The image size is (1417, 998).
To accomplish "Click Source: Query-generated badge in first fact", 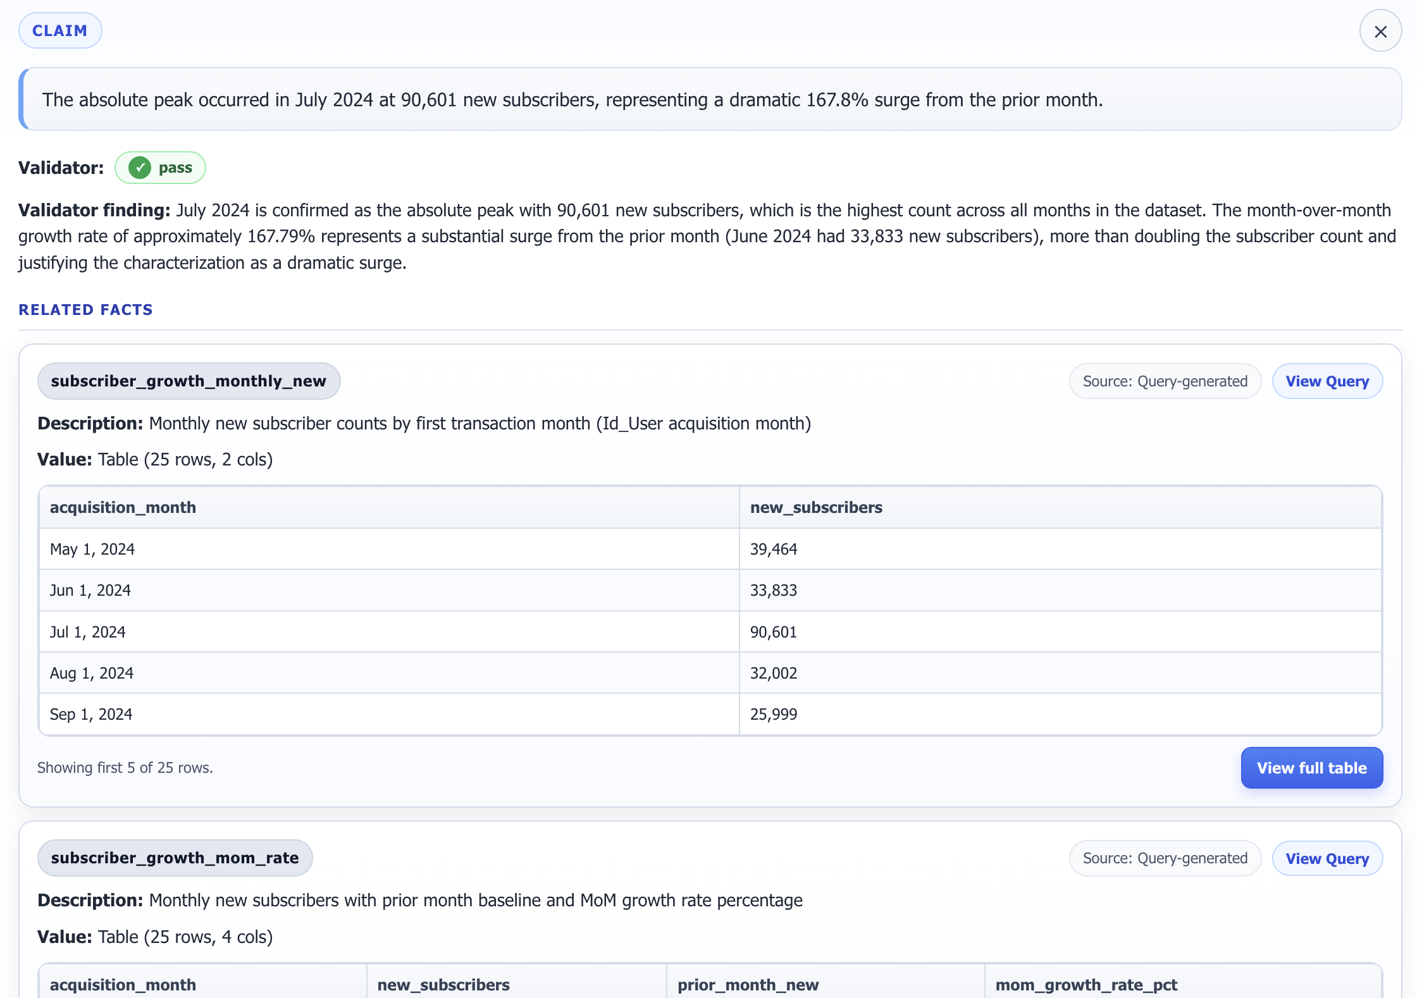I will tap(1165, 381).
